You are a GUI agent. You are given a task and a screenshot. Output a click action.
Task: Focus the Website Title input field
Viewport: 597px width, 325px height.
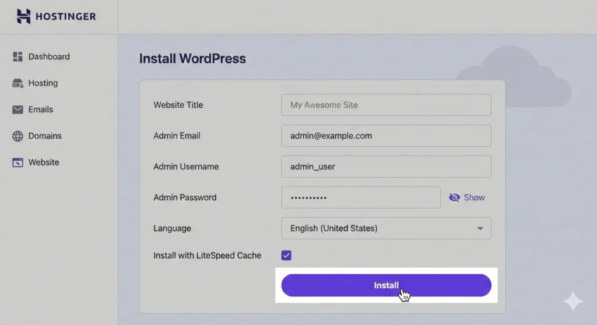click(386, 105)
